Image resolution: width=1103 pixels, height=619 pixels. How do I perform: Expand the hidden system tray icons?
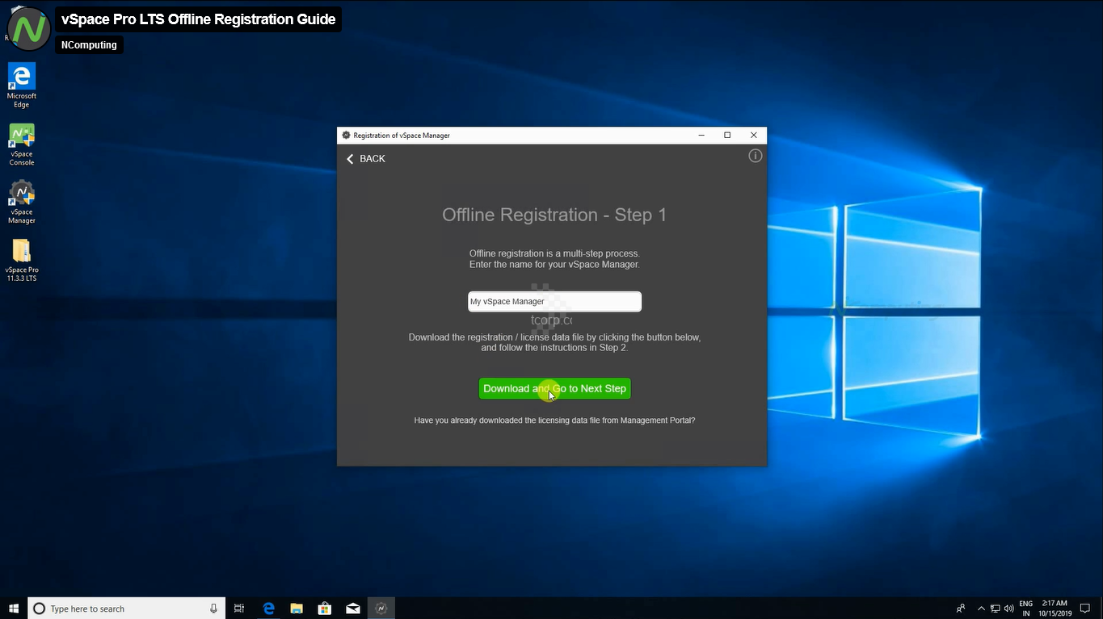pos(981,609)
